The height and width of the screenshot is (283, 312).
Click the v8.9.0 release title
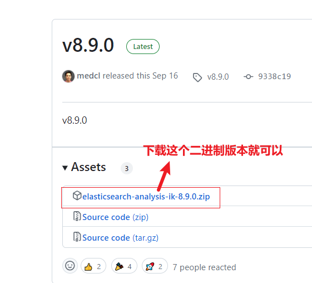[88, 45]
